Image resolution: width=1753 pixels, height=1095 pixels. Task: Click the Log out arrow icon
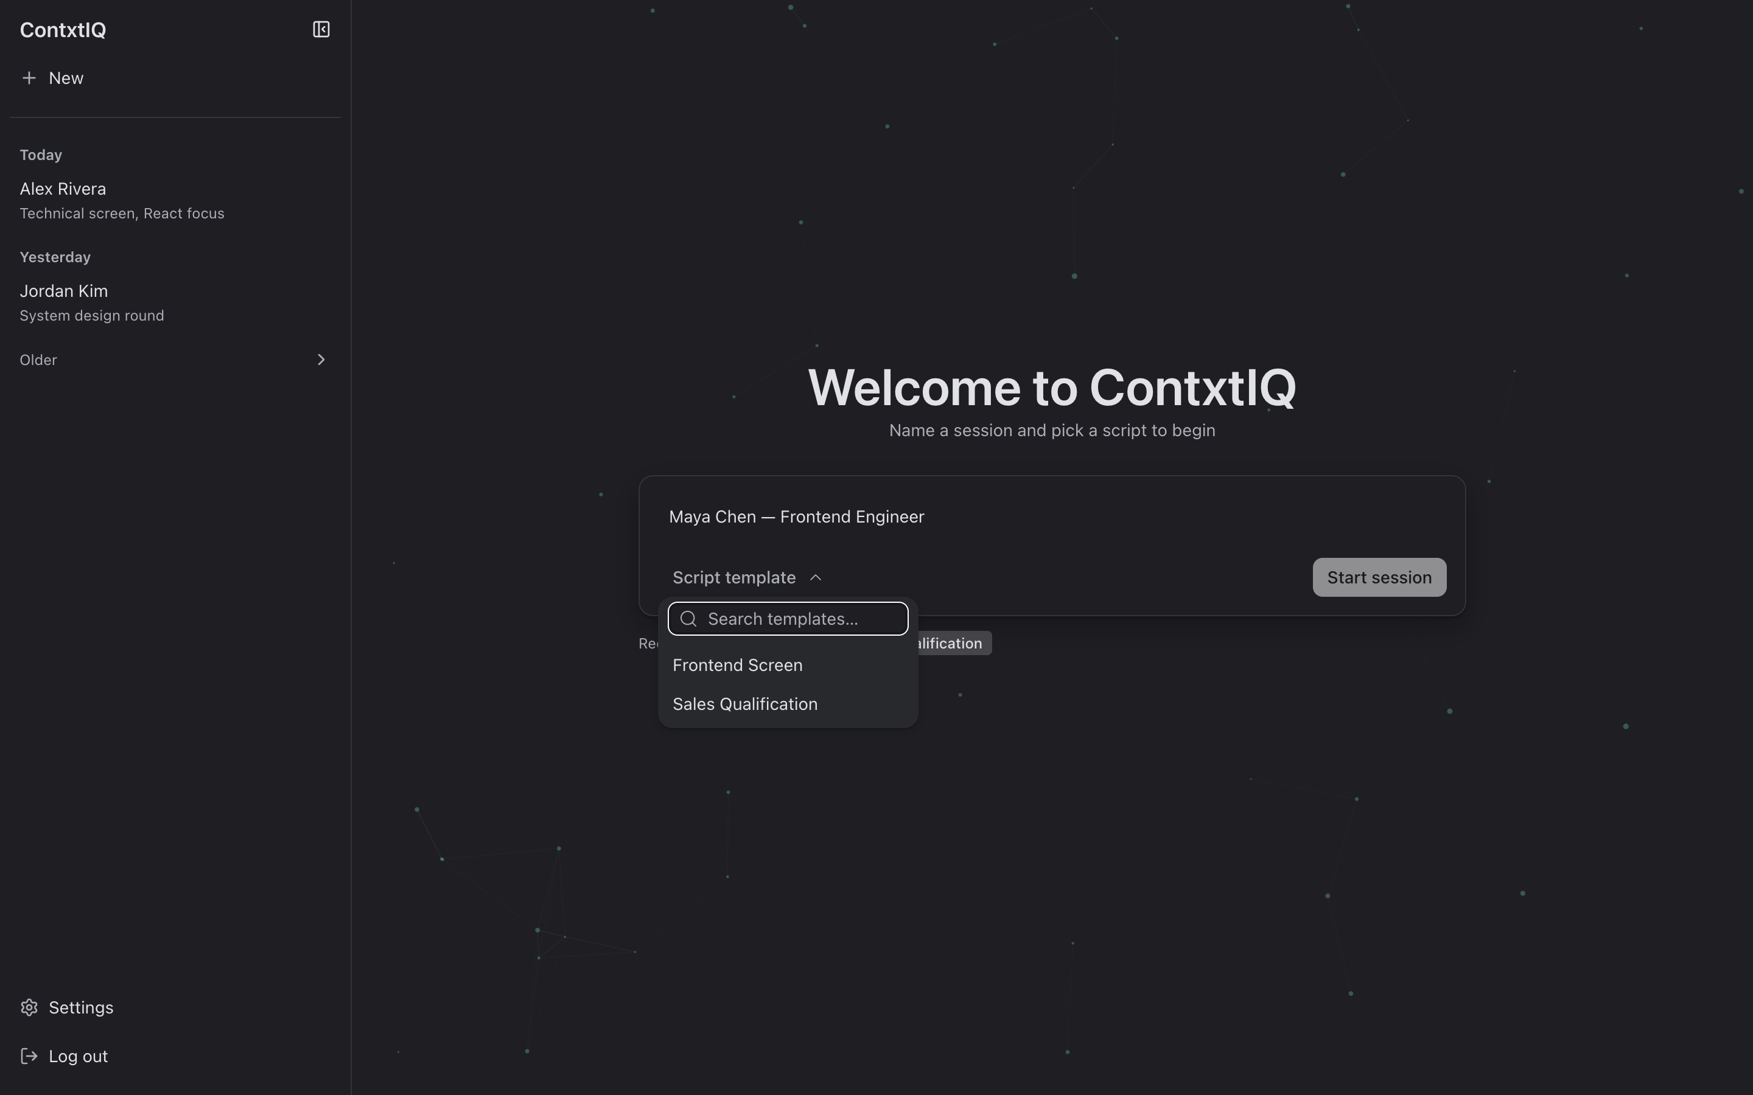point(29,1056)
